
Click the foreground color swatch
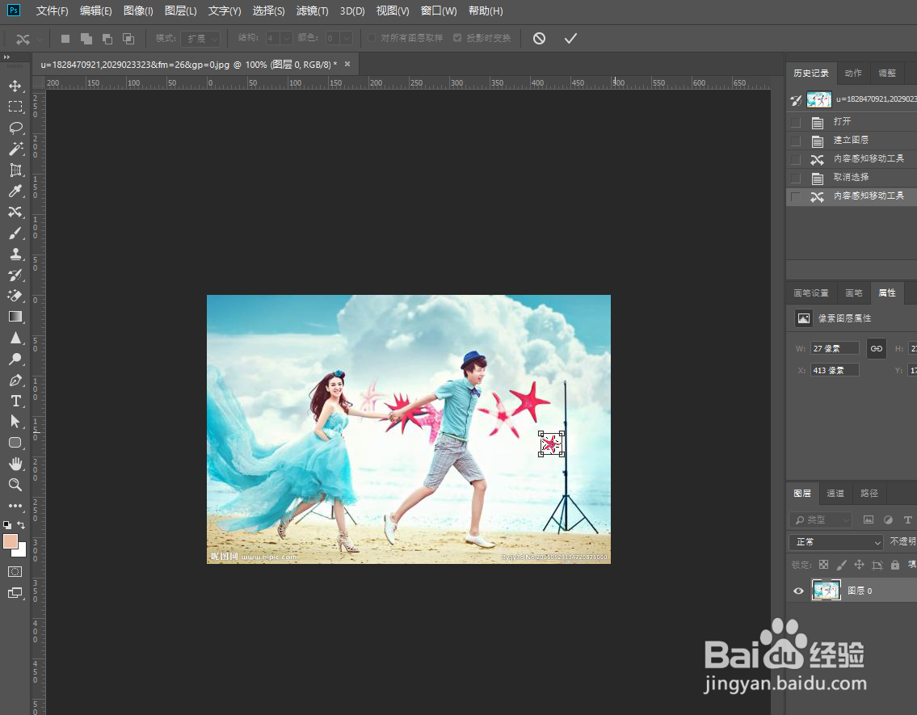[x=9, y=540]
